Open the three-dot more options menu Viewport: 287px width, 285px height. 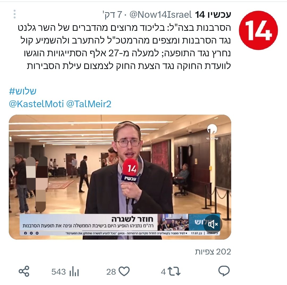pyautogui.click(x=15, y=14)
